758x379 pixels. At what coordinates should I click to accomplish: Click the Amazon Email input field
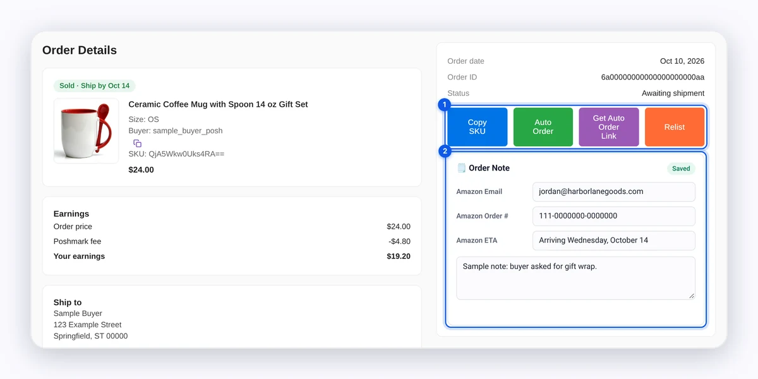614,191
